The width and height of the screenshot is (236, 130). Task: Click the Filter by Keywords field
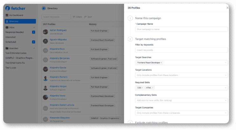(181, 50)
